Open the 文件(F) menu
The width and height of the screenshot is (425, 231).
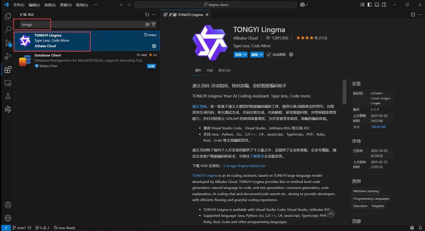19,5
